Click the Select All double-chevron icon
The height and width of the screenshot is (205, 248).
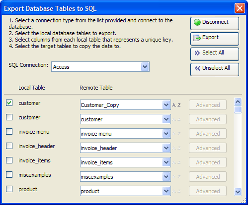197,53
